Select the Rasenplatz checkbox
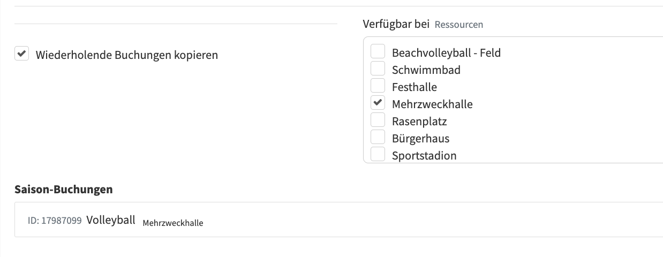This screenshot has height=257, width=663. click(x=378, y=120)
